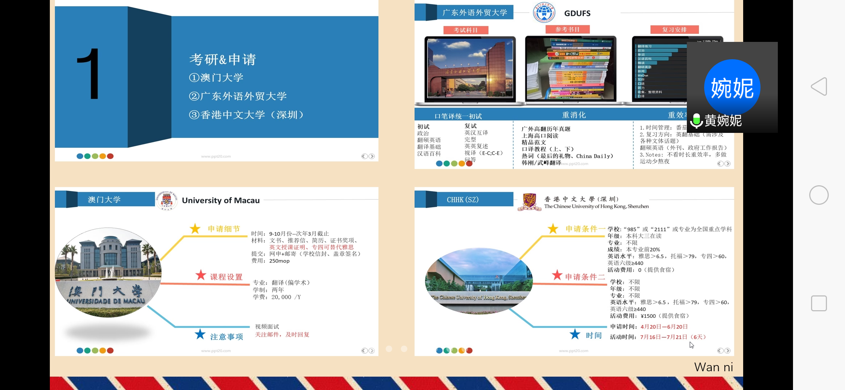This screenshot has height=390, width=845.
Task: Click the CUHK Shenzhen crest emblem
Action: coord(529,202)
